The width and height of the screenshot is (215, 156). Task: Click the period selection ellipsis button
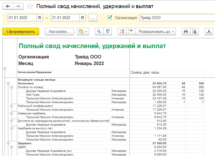click(93, 18)
